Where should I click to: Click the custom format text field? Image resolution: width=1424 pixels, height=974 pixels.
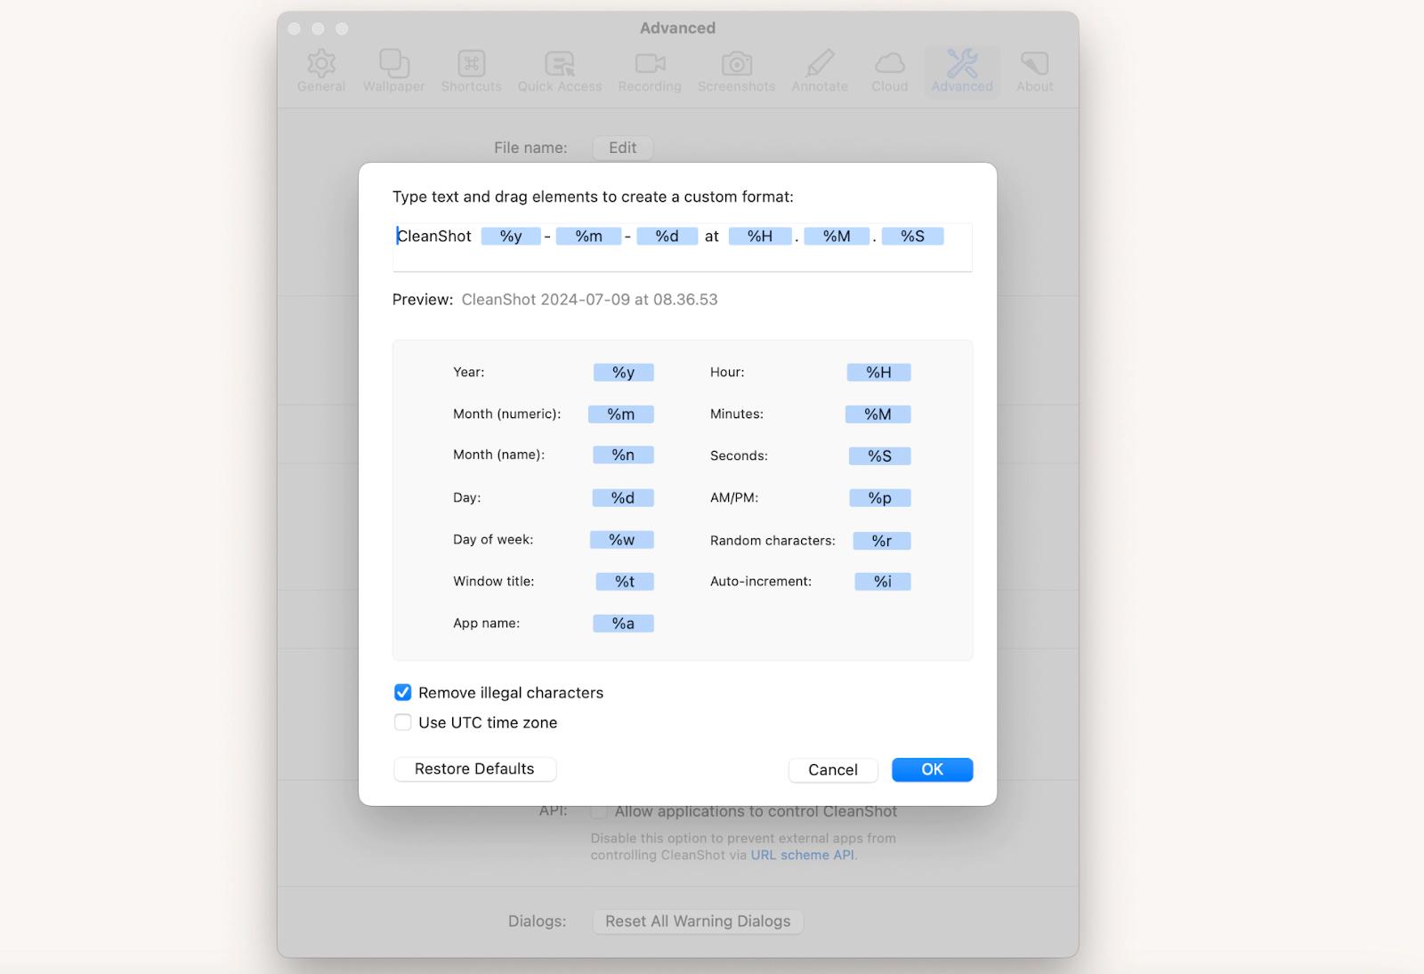click(682, 246)
